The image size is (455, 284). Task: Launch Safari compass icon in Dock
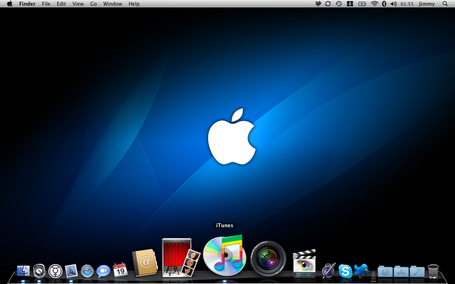[x=87, y=272]
